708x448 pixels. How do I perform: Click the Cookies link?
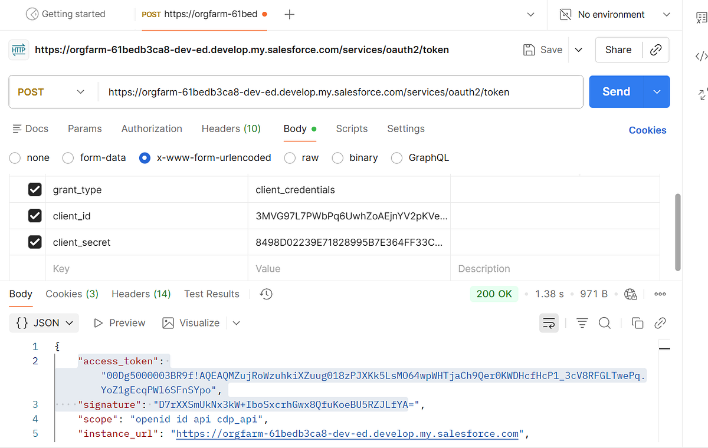[x=647, y=130]
